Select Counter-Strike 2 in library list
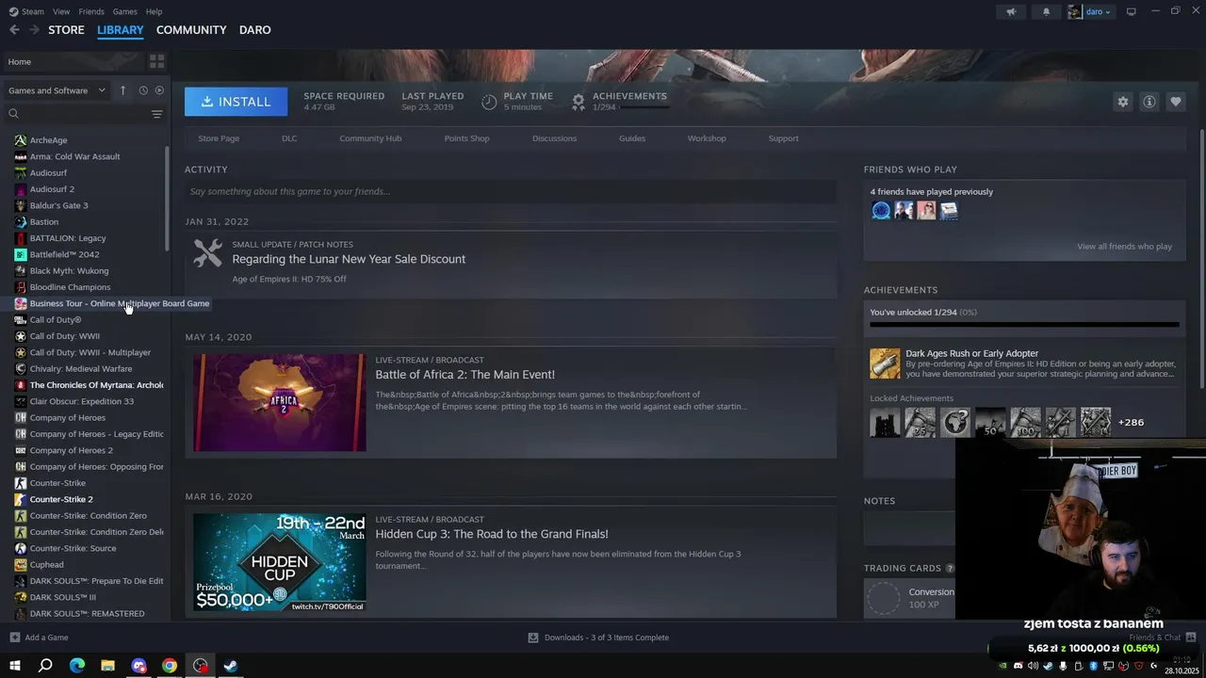This screenshot has width=1206, height=678. click(x=61, y=499)
